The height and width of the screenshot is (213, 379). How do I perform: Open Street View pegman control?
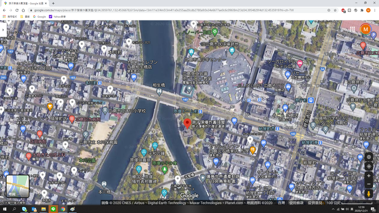[x=368, y=194]
